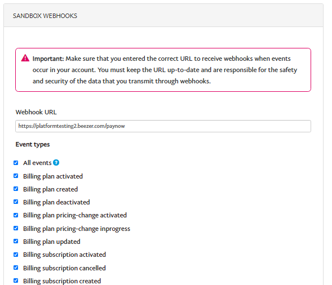
Task: Click the Billing plan pricing-change inprogress label
Action: [x=77, y=229]
